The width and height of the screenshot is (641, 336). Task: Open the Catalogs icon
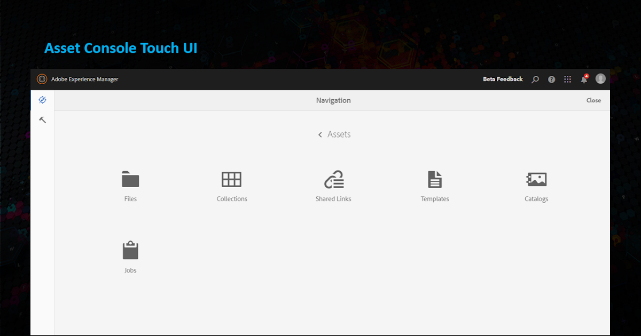pos(536,179)
